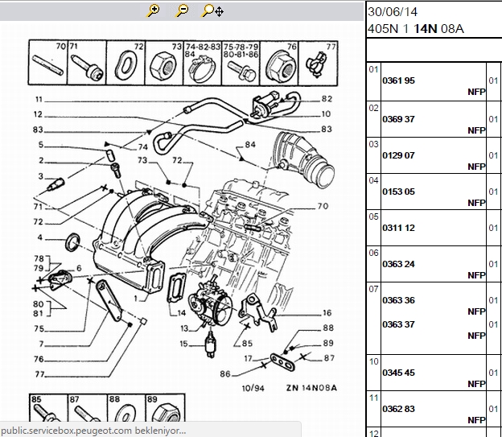Screen dimensions: 502x437
Task: Click the date 30/06/14 in header
Action: [393, 12]
